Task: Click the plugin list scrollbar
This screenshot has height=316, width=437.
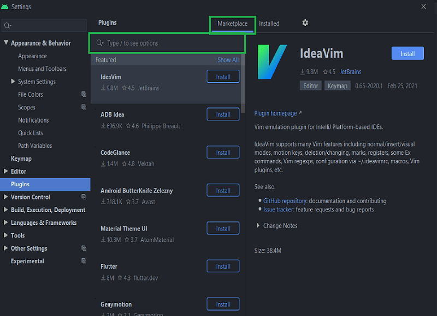Action: point(243,83)
